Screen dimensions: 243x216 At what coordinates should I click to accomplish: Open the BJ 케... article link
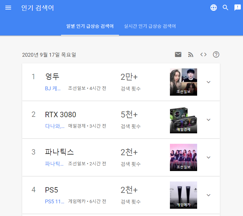pos(53,88)
